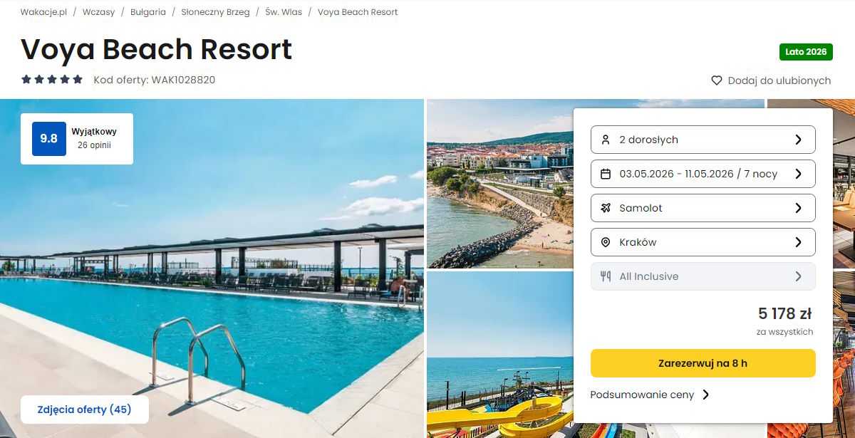The width and height of the screenshot is (855, 438).
Task: Open the Wczasy breadcrumb item
Action: click(x=98, y=12)
